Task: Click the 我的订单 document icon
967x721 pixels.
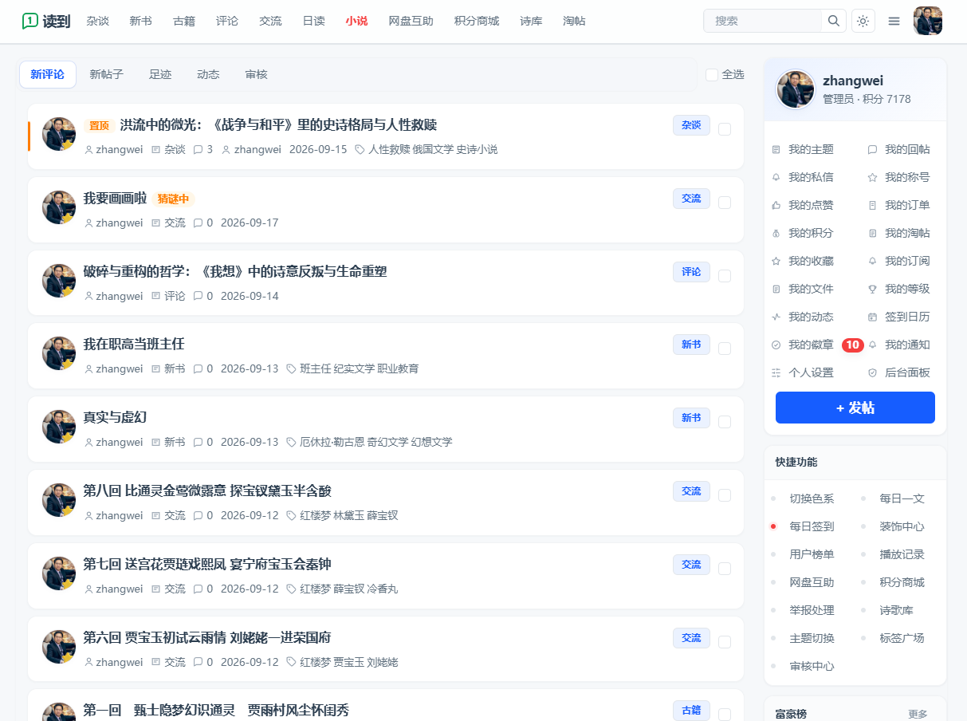Action: 872,205
